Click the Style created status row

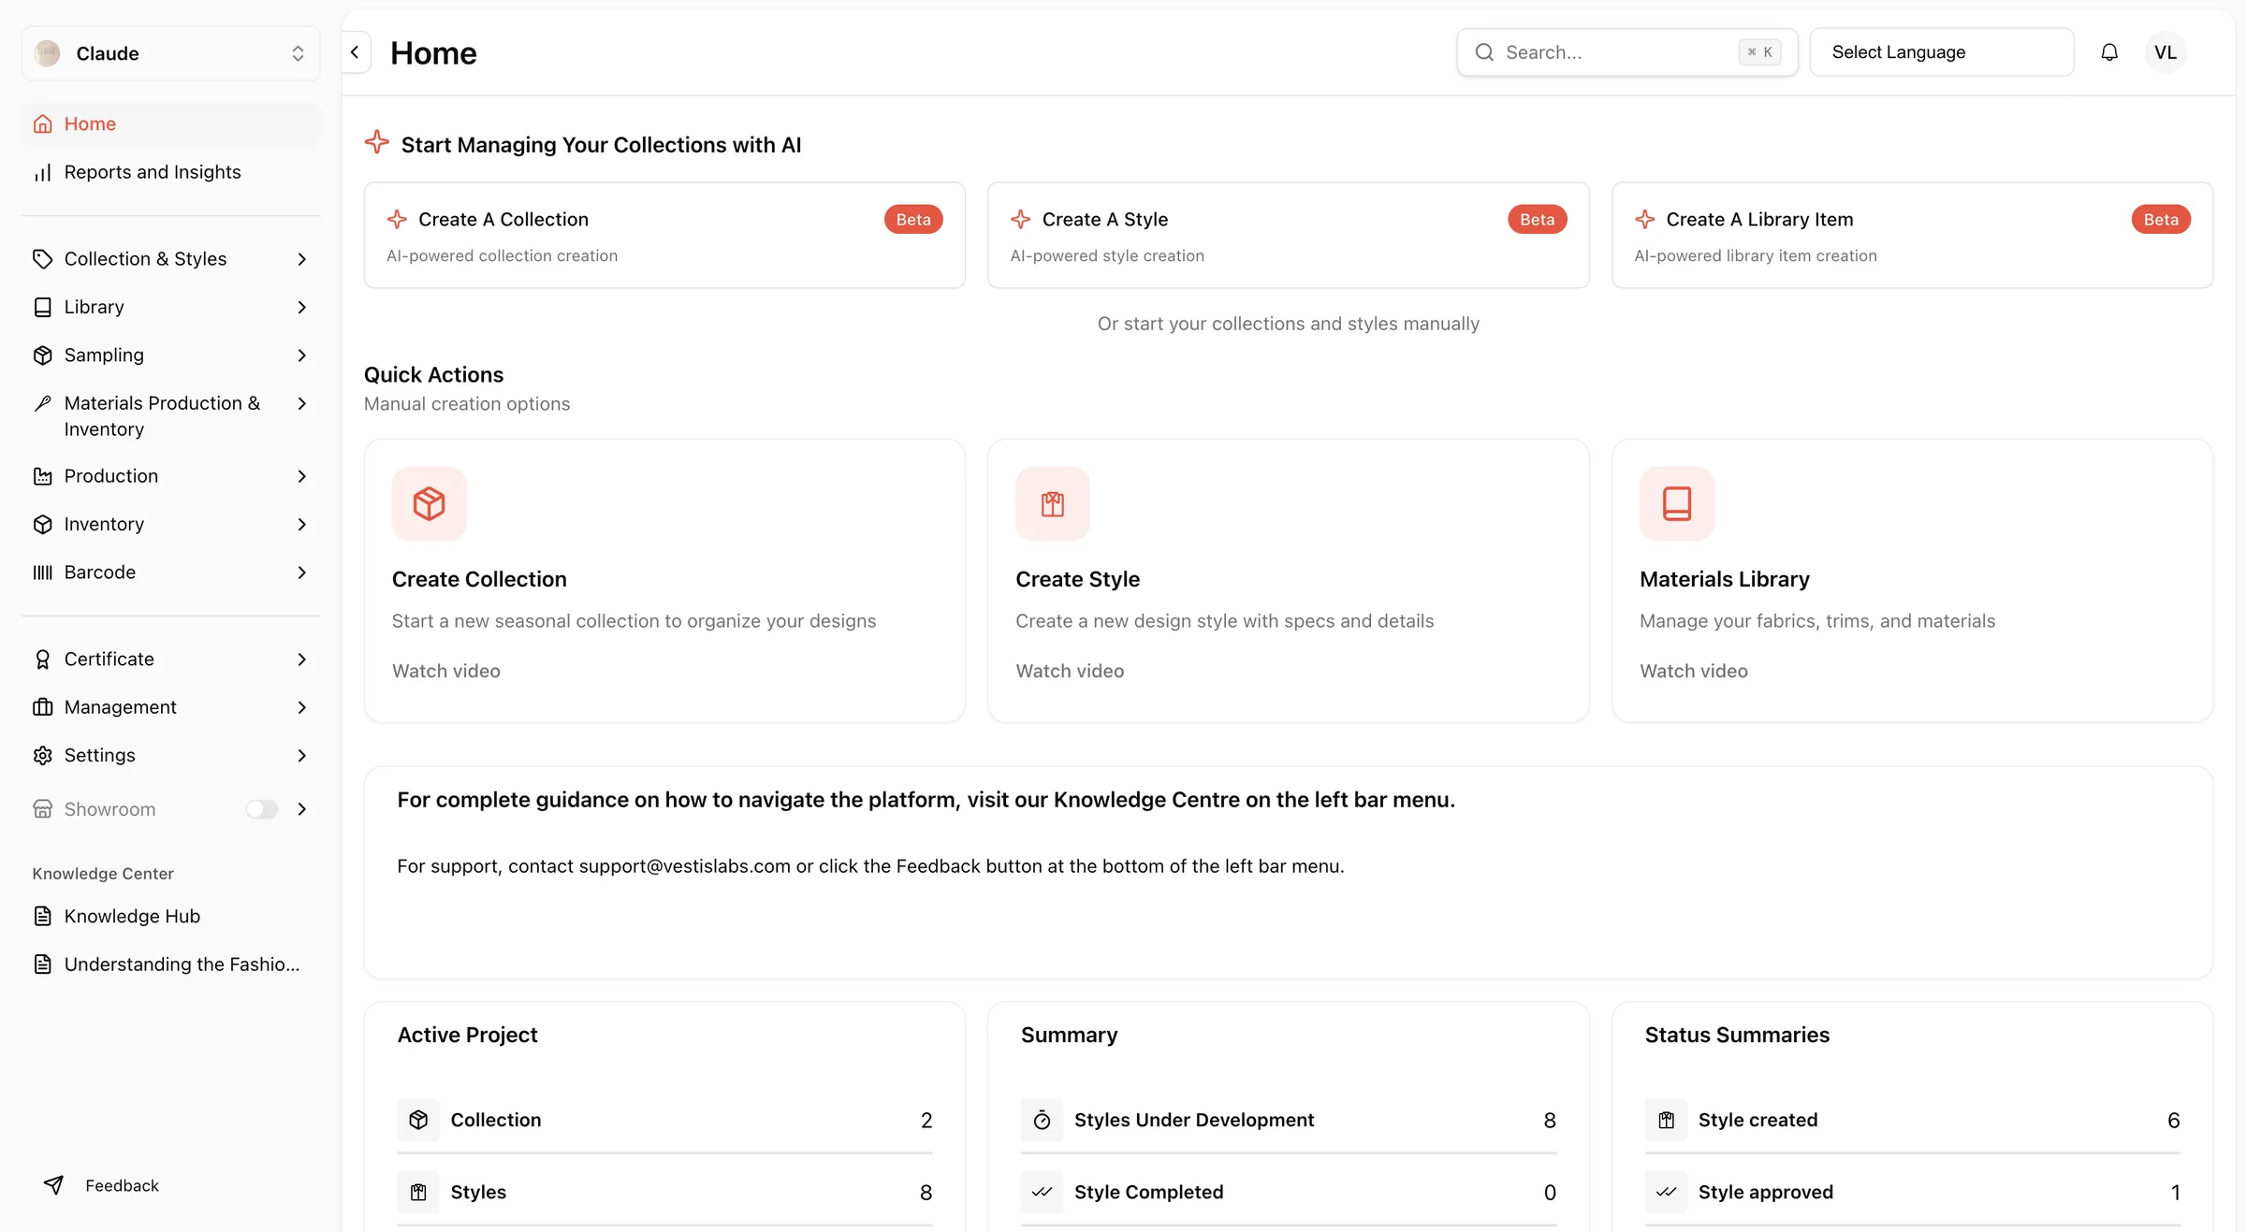[x=1913, y=1120]
